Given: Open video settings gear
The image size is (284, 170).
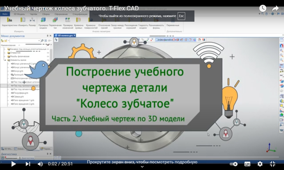Looking at the screenshot, I should click(260, 164).
